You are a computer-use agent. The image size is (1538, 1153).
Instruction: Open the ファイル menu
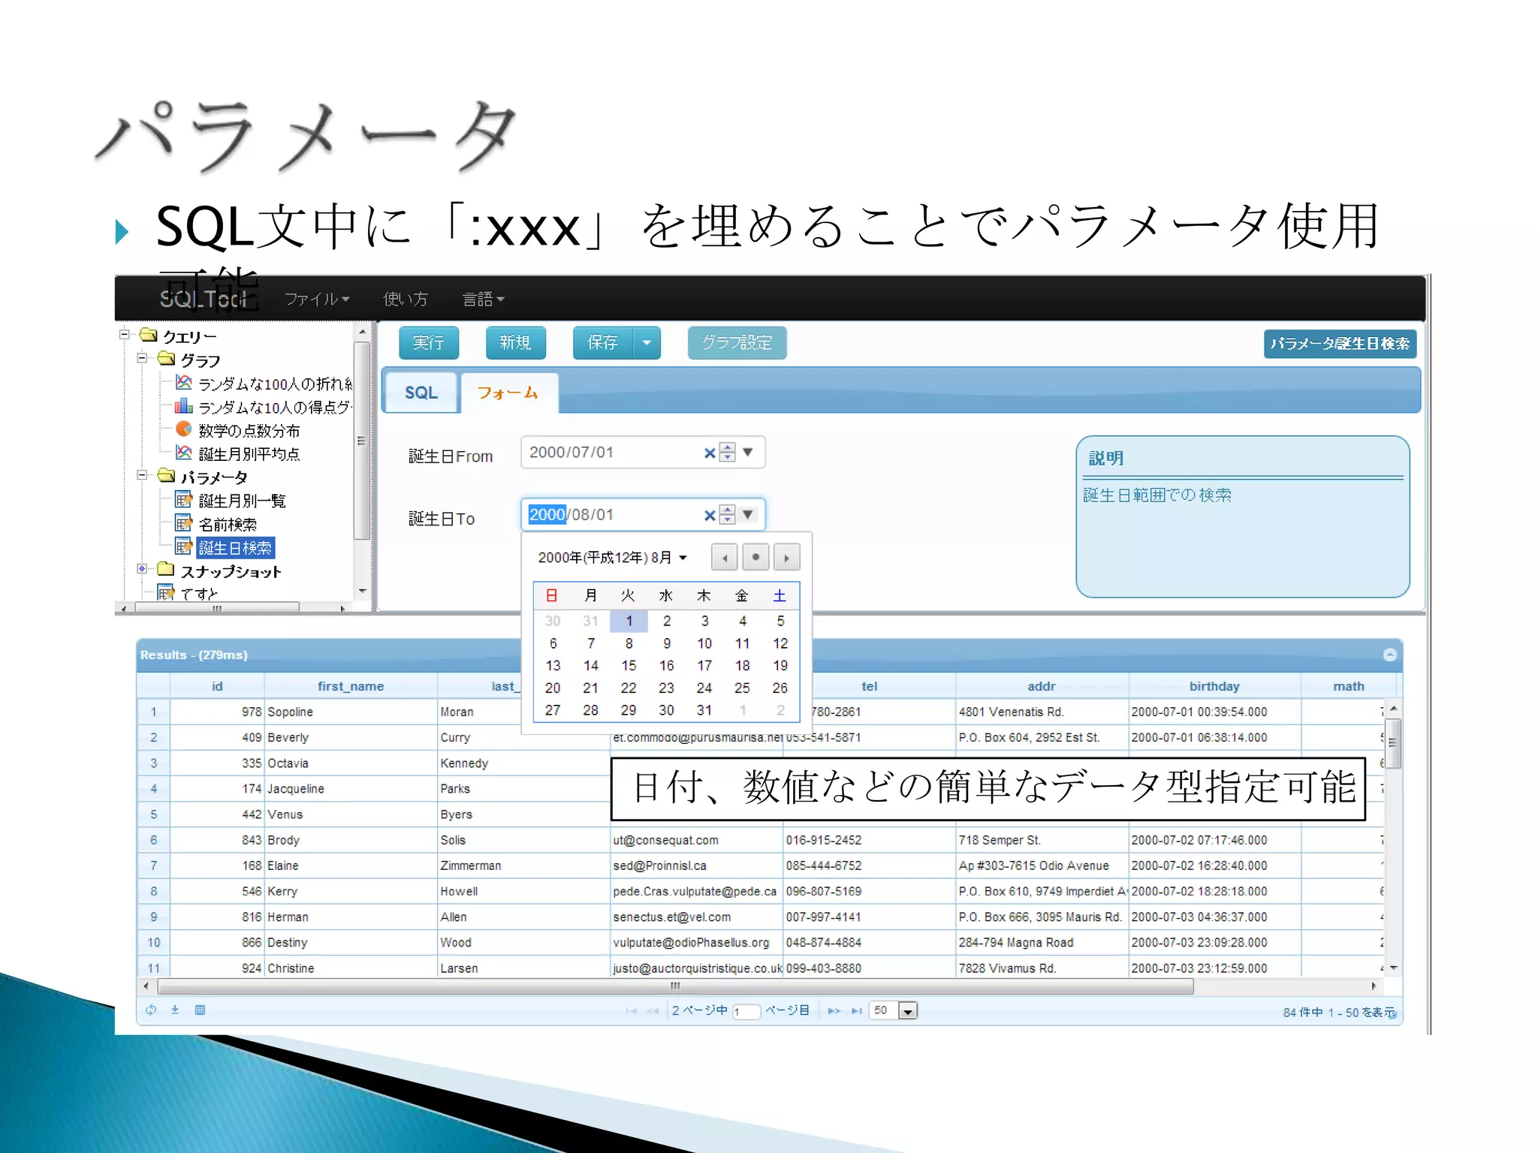click(317, 299)
